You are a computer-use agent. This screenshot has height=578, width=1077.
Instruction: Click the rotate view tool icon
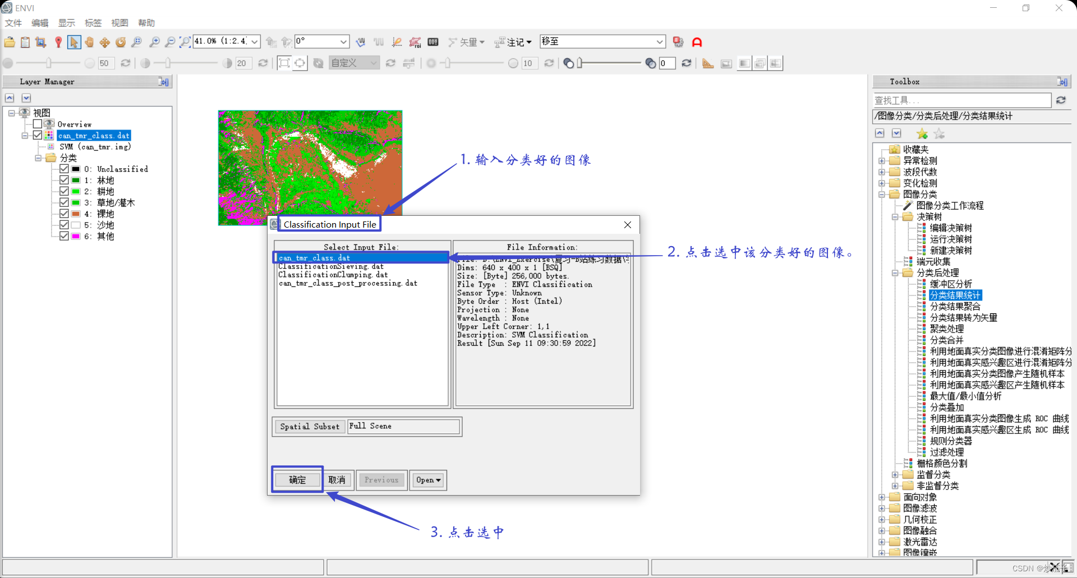pos(121,42)
